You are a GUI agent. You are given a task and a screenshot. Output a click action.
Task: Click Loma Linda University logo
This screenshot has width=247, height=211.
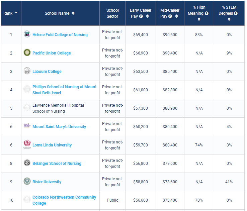[x=27, y=144]
